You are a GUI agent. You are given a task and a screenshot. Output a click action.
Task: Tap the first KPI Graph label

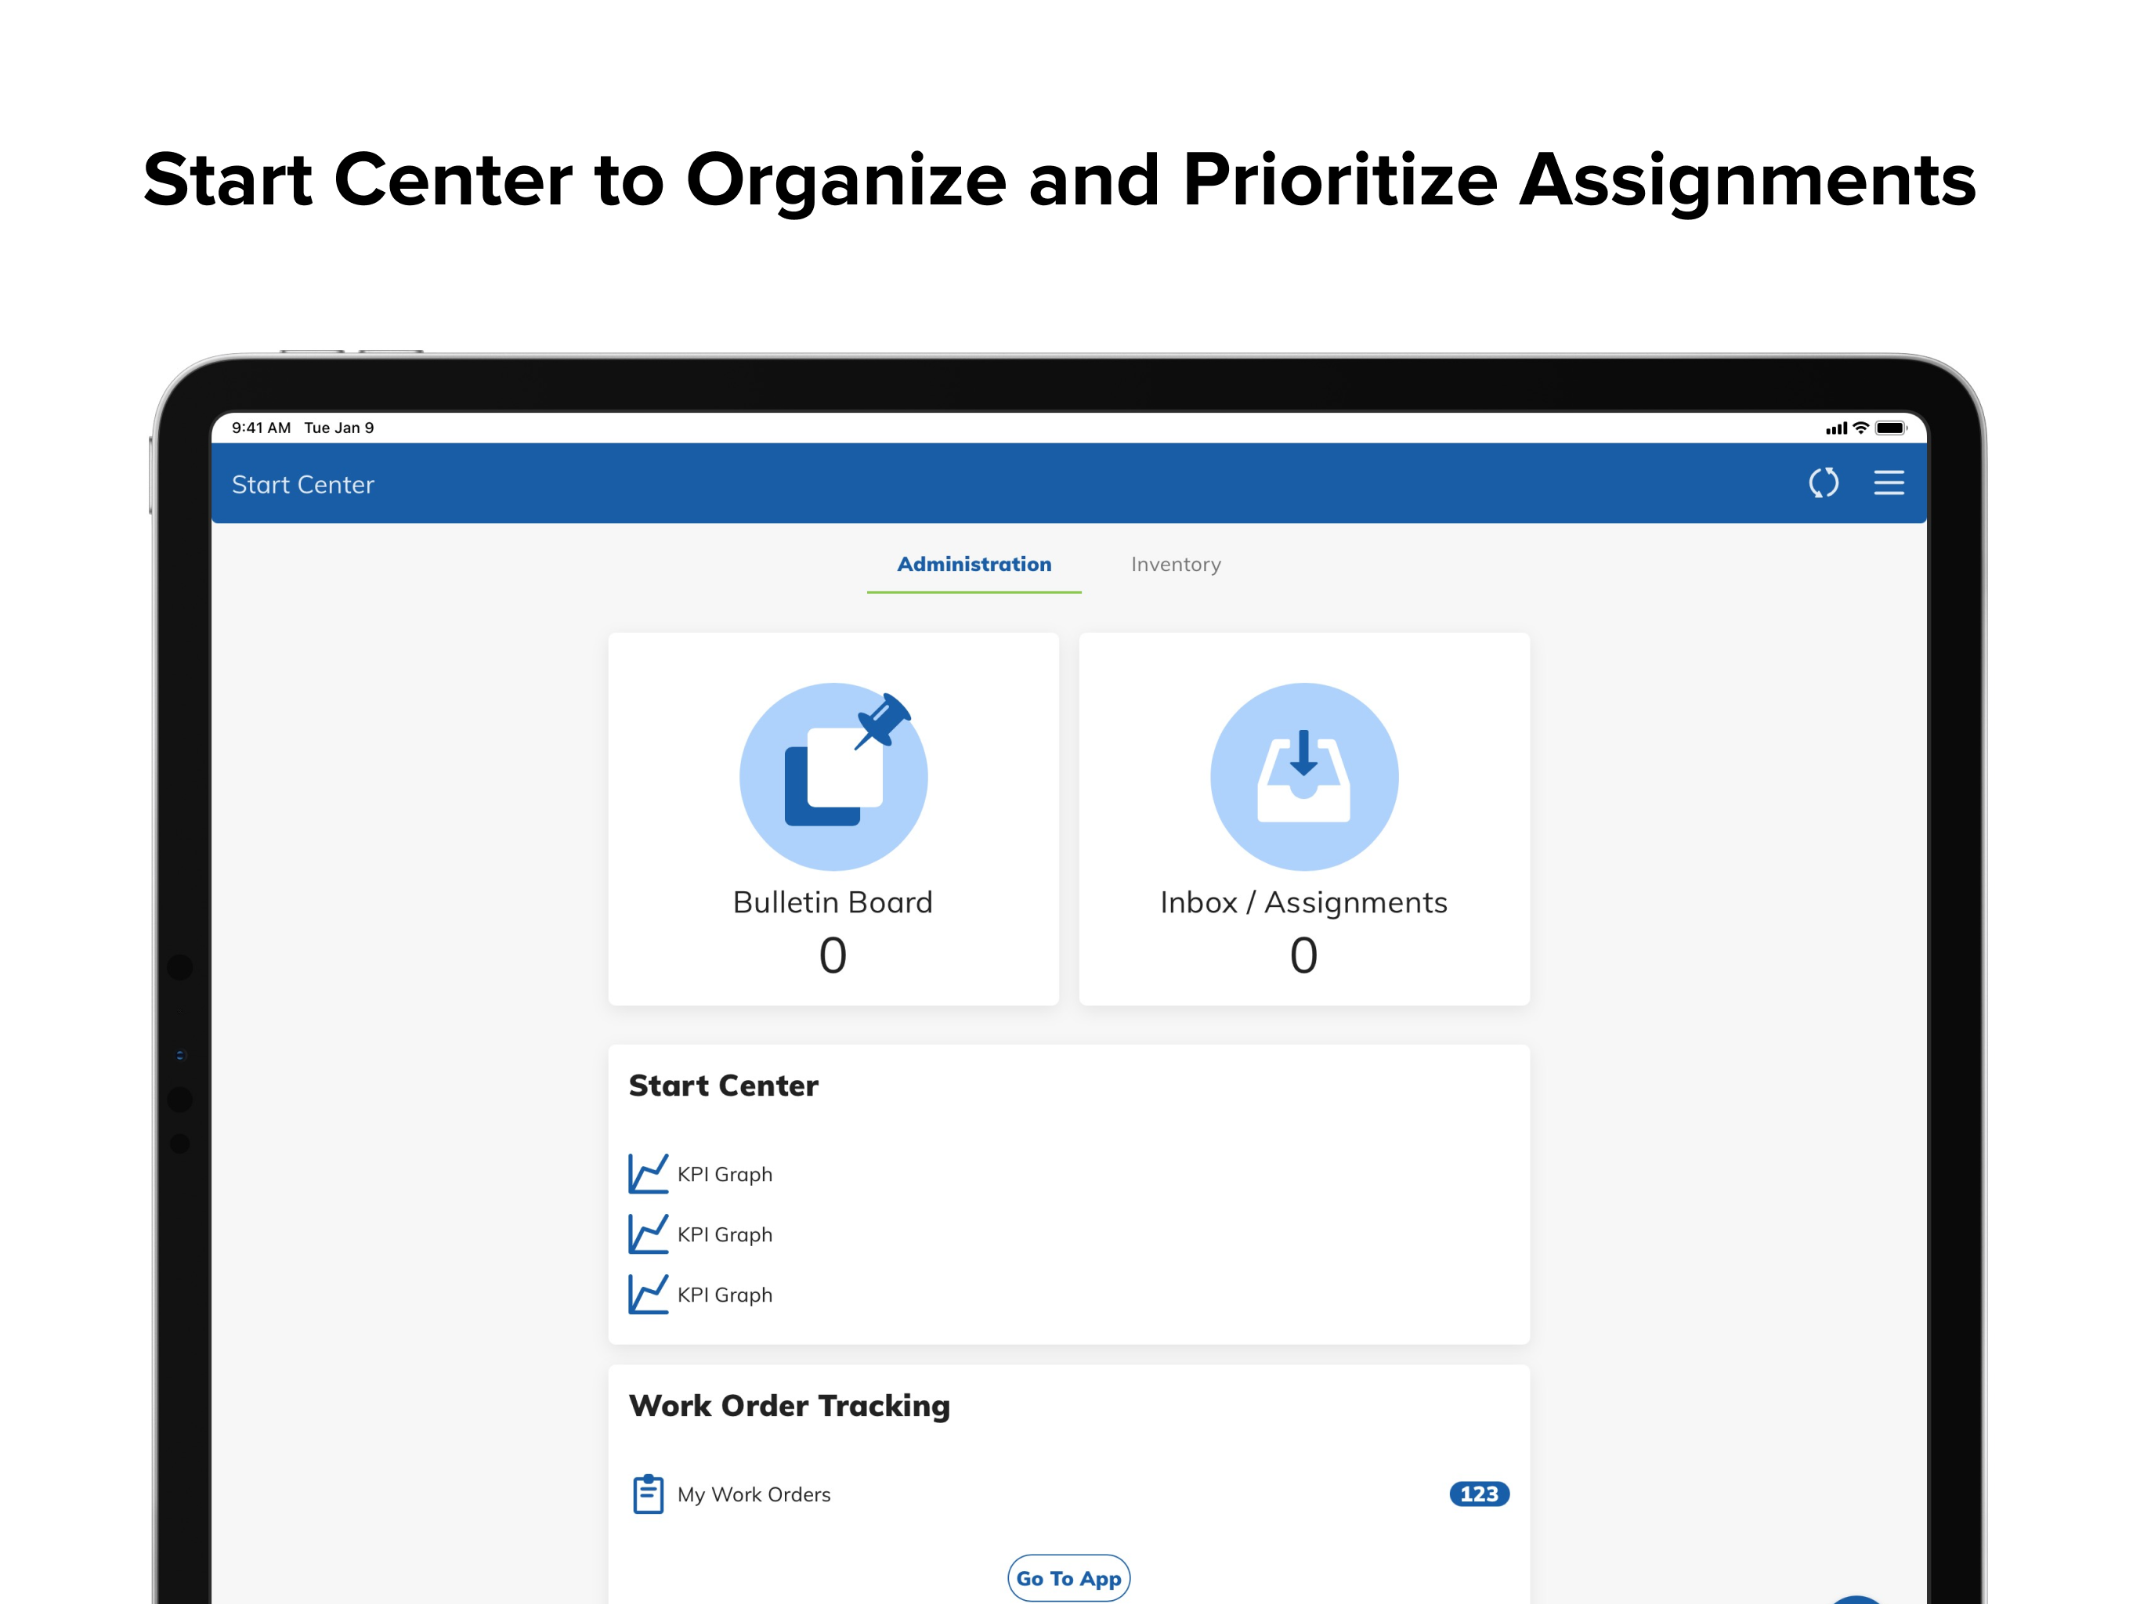click(724, 1173)
